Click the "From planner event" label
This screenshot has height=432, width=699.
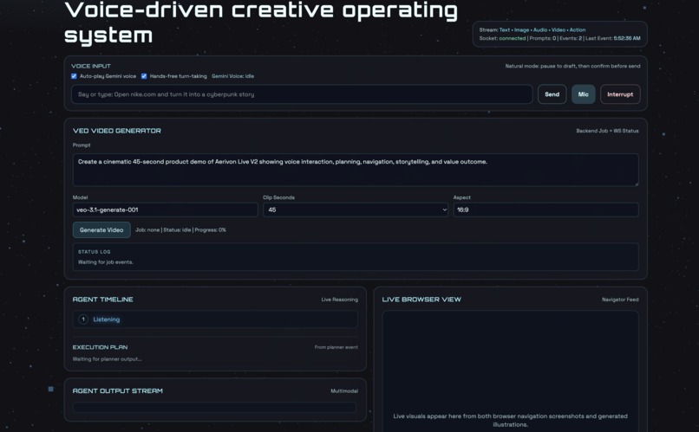(x=336, y=347)
